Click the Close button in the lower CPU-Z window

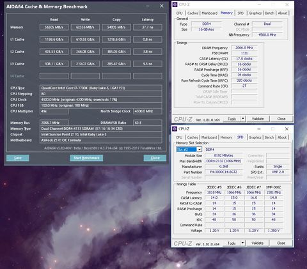281,243
